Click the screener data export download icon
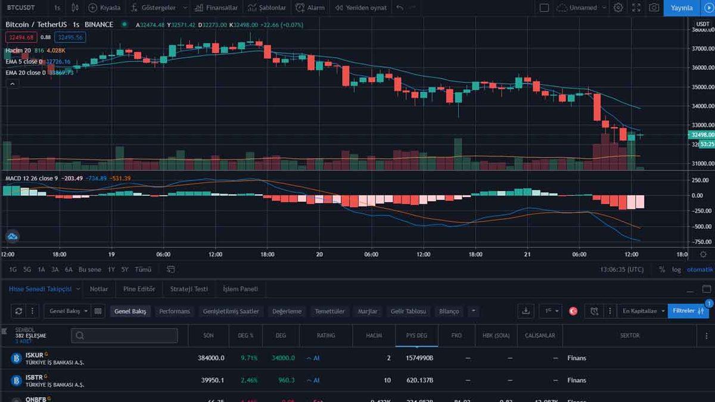 click(526, 311)
